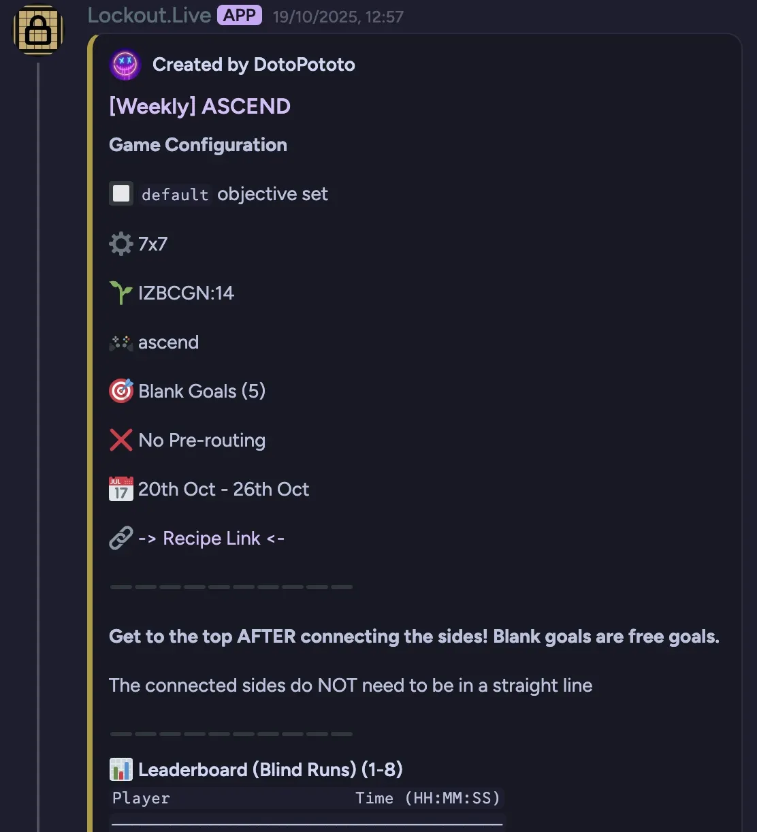This screenshot has height=832, width=757.
Task: Click the bar chart icon beside Leaderboard
Action: [x=120, y=769]
